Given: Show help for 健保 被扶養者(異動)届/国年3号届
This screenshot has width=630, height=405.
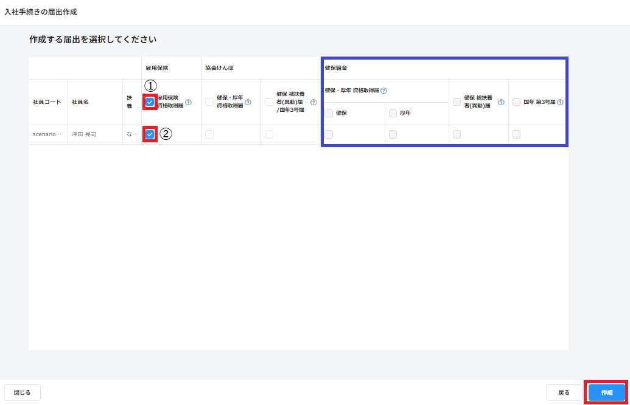Looking at the screenshot, I should (x=313, y=102).
